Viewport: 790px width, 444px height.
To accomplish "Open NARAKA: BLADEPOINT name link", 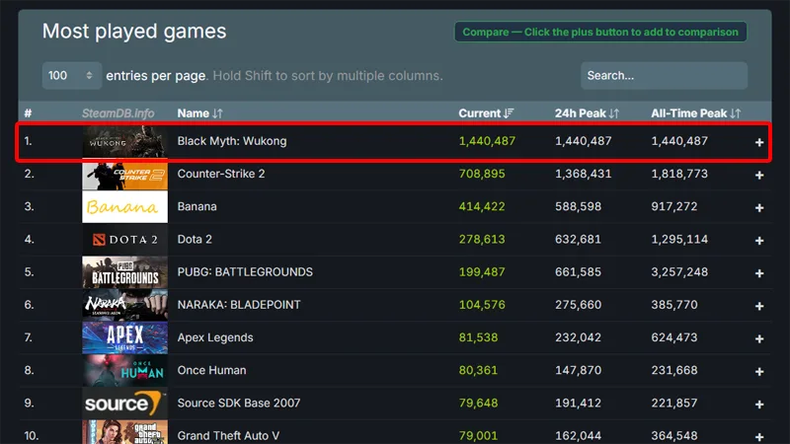I will tap(239, 305).
